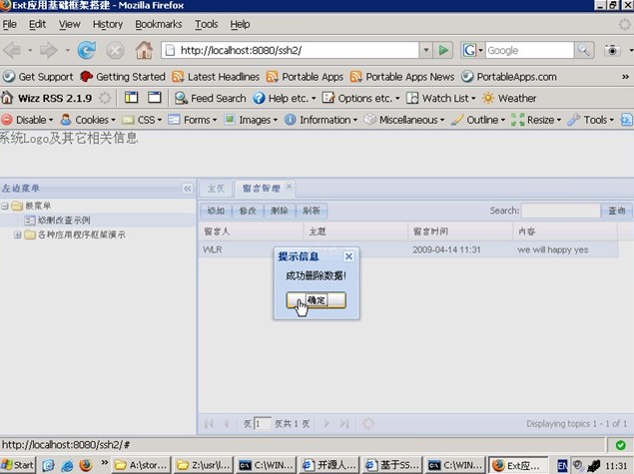Click the query button beside Search field
This screenshot has width=634, height=474.
[617, 211]
